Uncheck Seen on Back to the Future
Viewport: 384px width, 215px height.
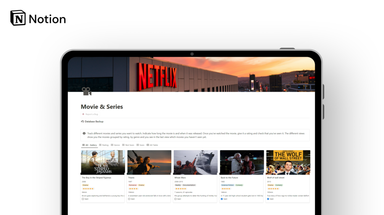tap(222, 199)
